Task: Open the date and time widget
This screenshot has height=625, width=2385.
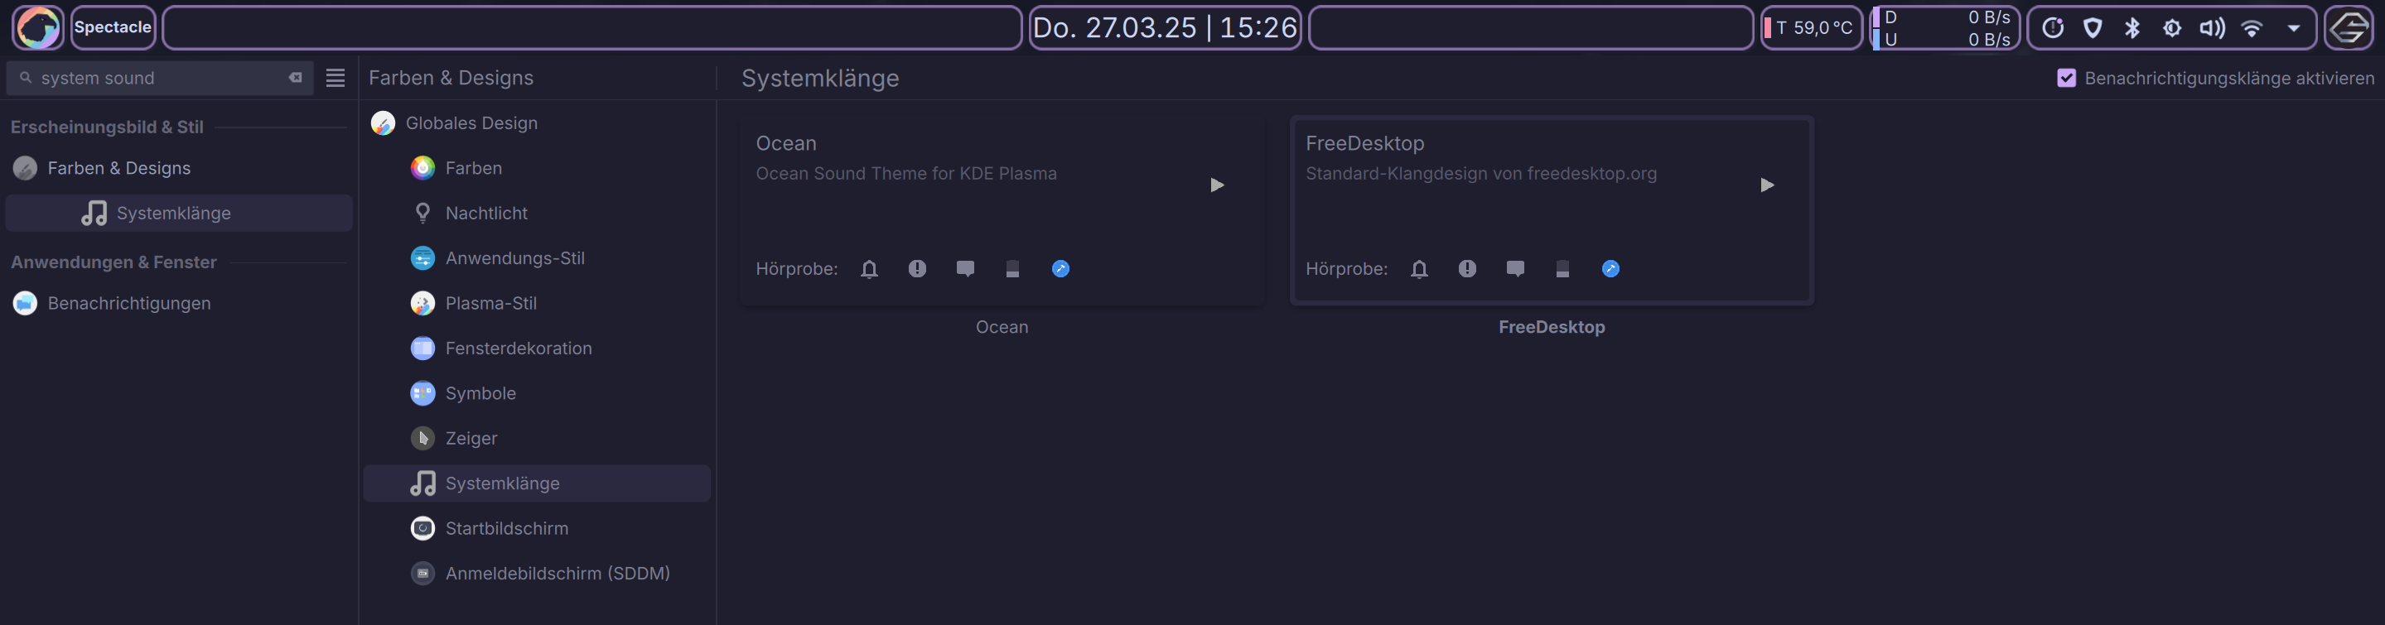Action: (1165, 28)
